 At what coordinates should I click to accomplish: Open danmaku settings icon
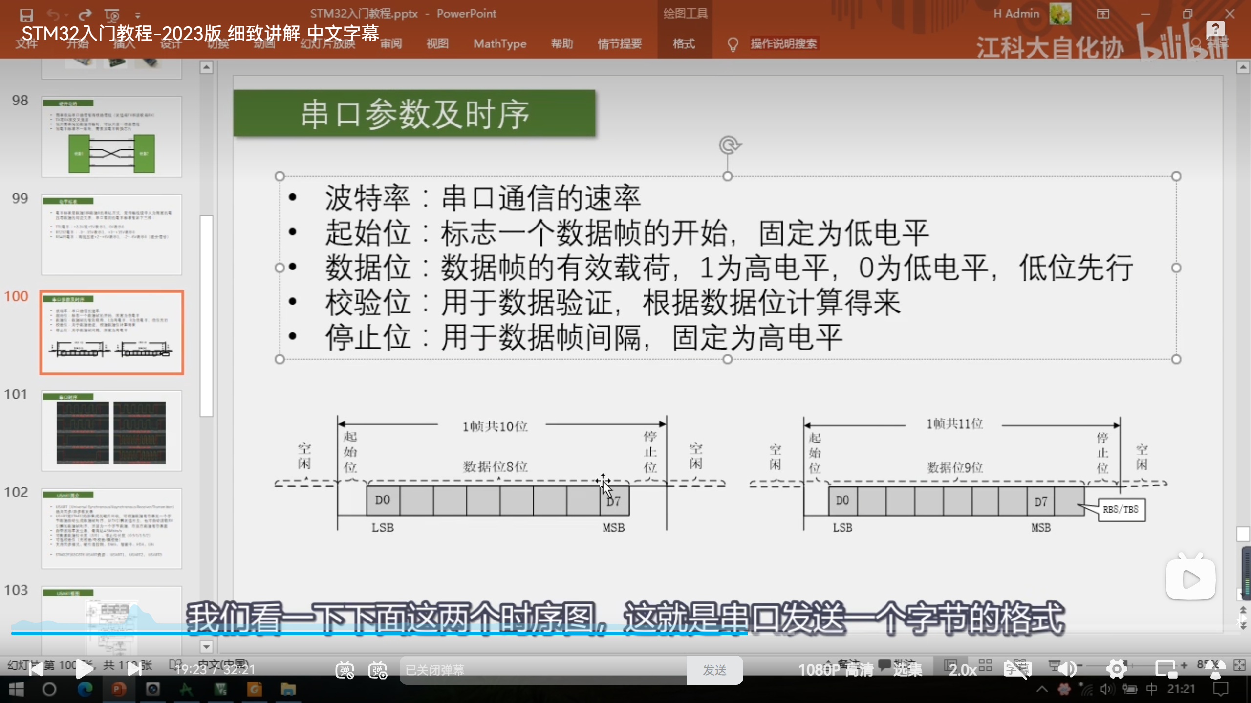378,670
